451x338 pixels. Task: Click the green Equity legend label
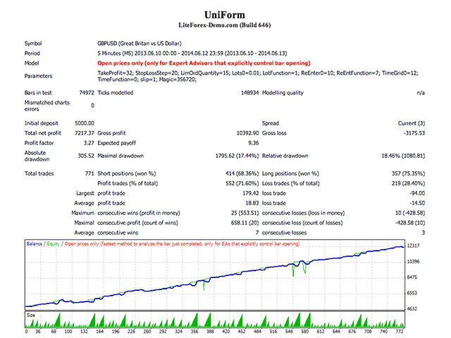click(x=54, y=244)
